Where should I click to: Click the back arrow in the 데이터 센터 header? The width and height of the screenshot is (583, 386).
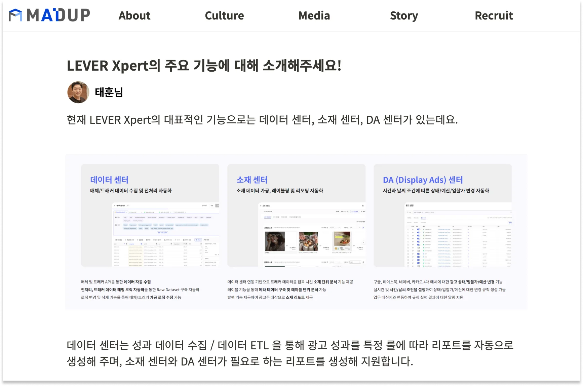(x=114, y=205)
